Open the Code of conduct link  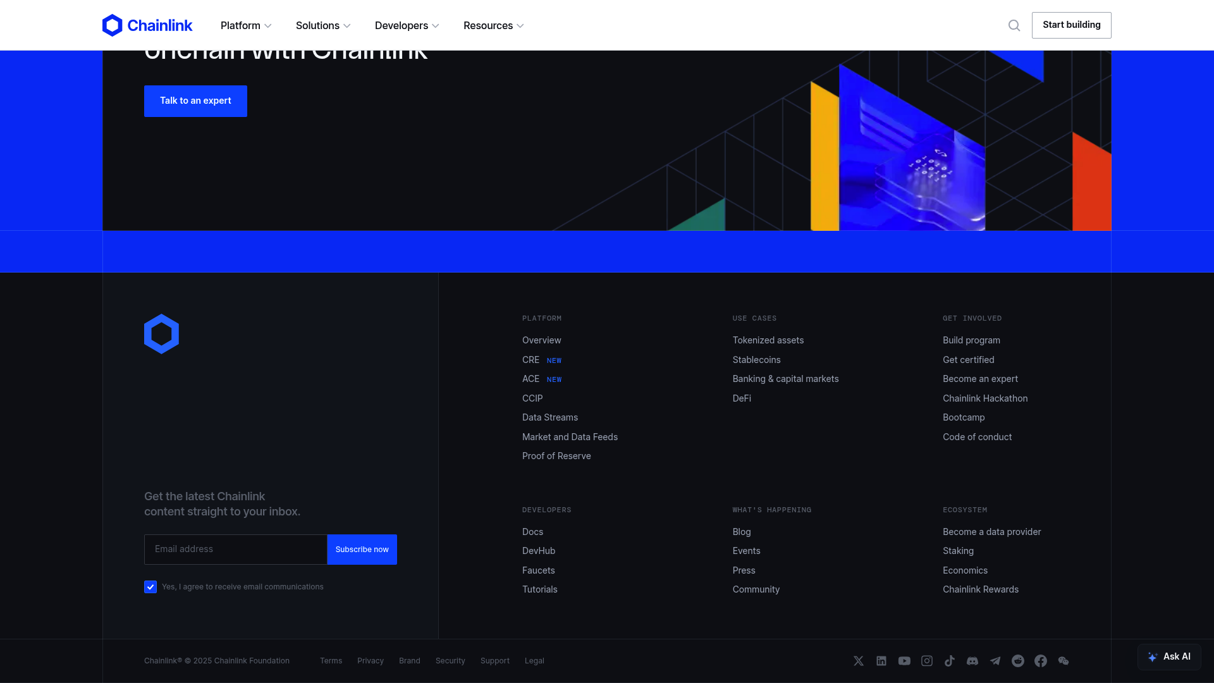[978, 437]
